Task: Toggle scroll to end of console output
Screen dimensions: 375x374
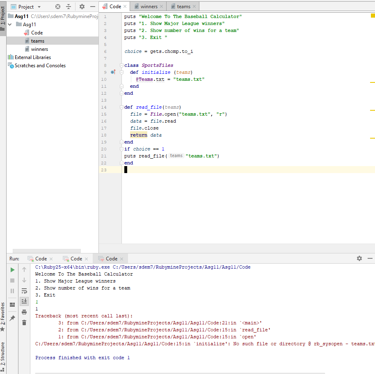Action: 24,301
